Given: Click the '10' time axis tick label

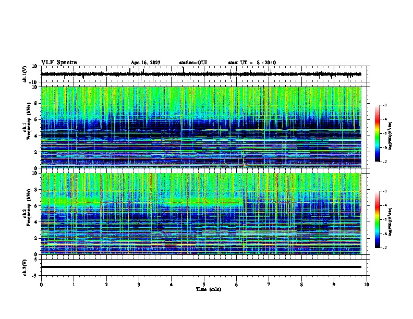Looking at the screenshot, I should (x=367, y=285).
